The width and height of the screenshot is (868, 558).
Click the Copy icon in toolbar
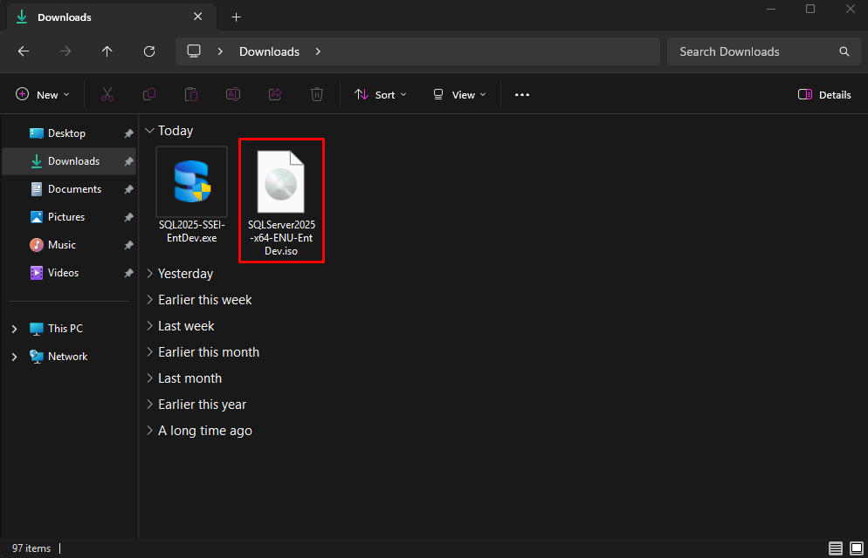pos(149,94)
